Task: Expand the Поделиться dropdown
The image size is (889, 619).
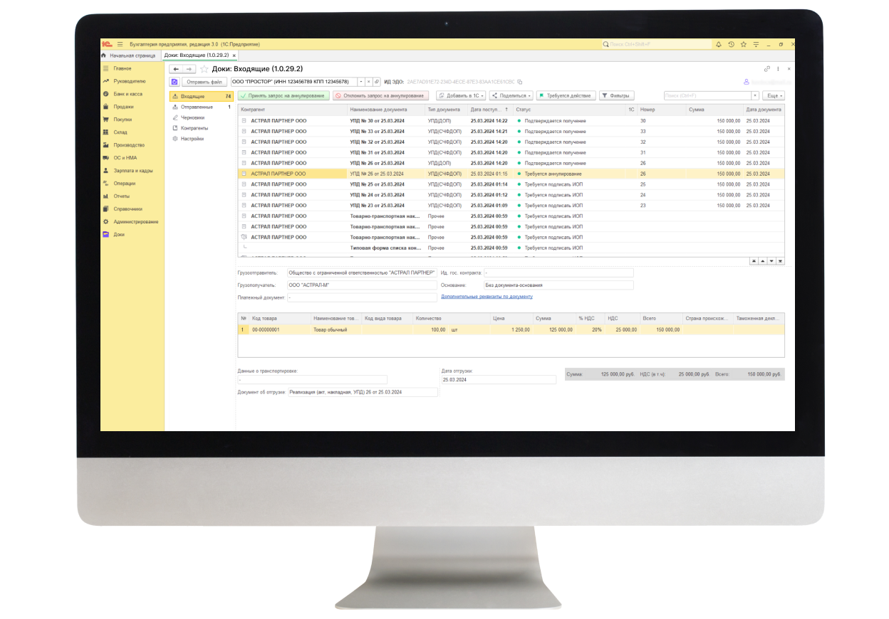Action: (x=511, y=95)
